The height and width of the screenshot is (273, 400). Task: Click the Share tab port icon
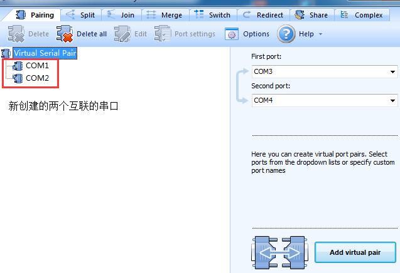click(x=300, y=15)
